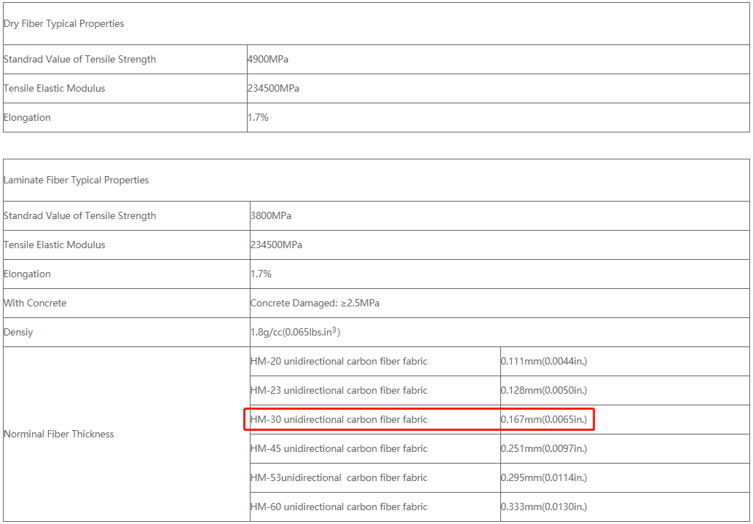Click HM-20 unidirectional carbon fiber fabric
Viewport: 753px width, 524px height.
[339, 362]
